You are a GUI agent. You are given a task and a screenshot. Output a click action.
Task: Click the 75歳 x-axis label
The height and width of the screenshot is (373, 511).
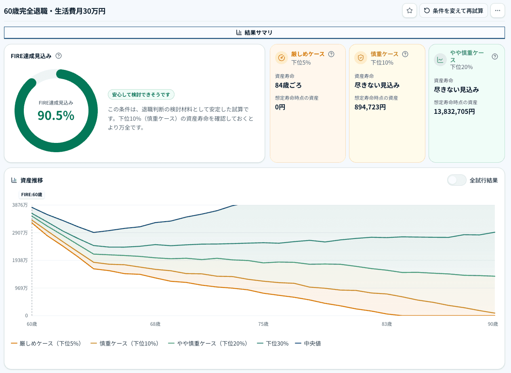click(x=263, y=324)
